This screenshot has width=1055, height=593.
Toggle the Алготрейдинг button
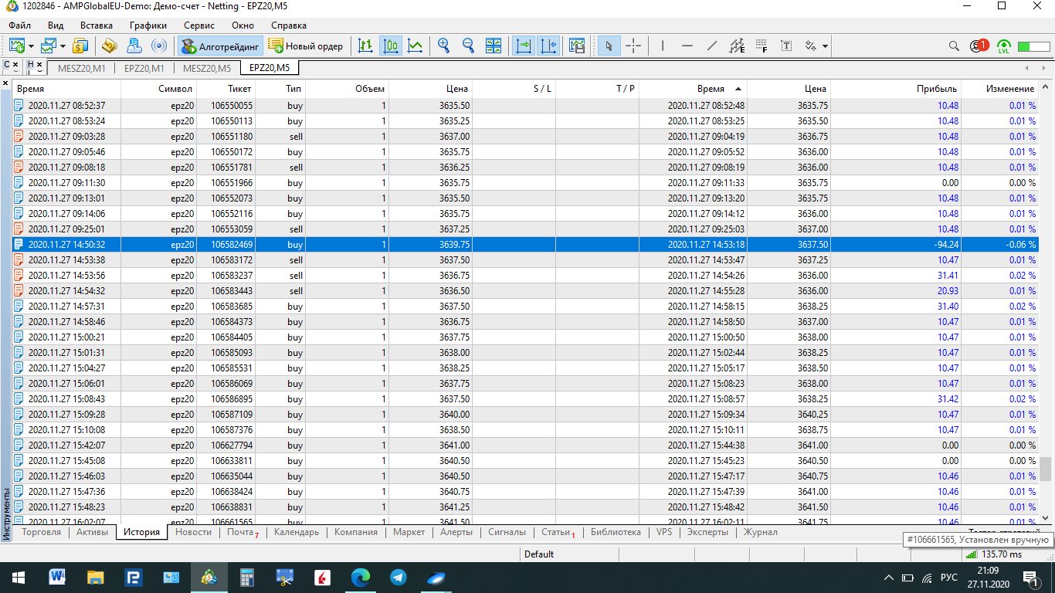(x=221, y=46)
